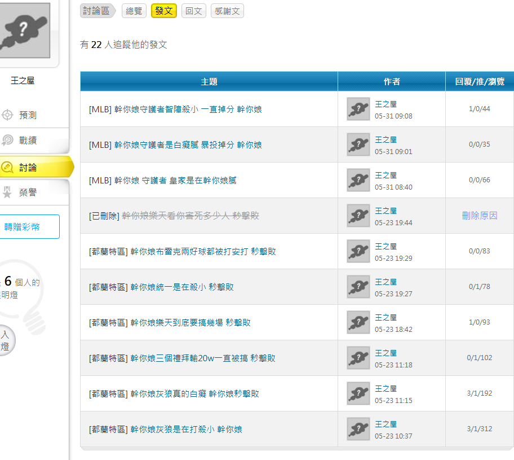
Task: Click author avatar in the 05-23 19:27 row
Action: pyautogui.click(x=358, y=287)
